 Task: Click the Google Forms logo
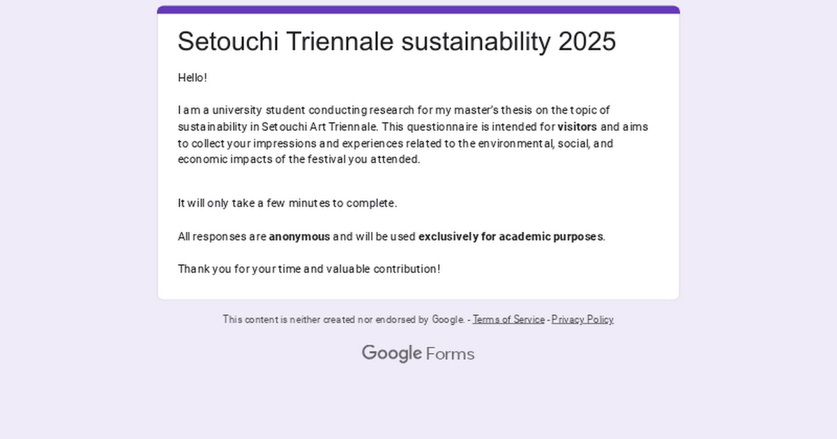[x=418, y=353]
